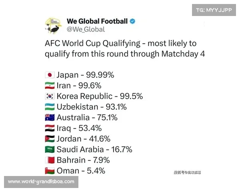Click the Chinese watermark text near Oman
The image size is (240, 192).
coord(187,172)
